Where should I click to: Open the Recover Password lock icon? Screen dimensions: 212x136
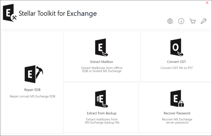tap(177, 99)
